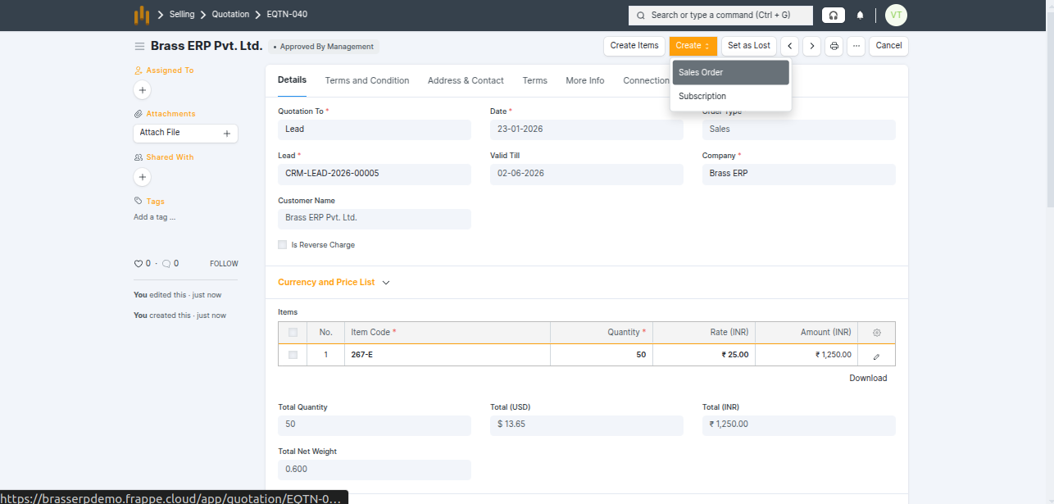Click the notification bell icon

tap(860, 16)
